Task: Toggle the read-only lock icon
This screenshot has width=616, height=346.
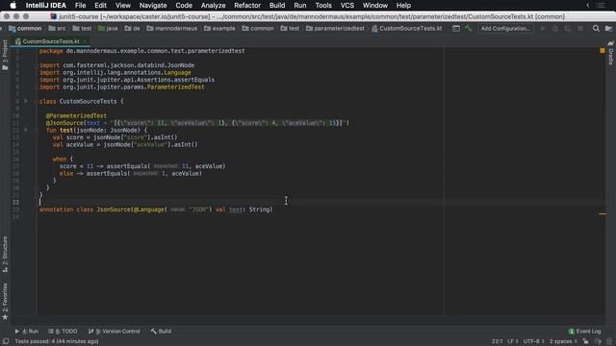Action: (x=585, y=341)
